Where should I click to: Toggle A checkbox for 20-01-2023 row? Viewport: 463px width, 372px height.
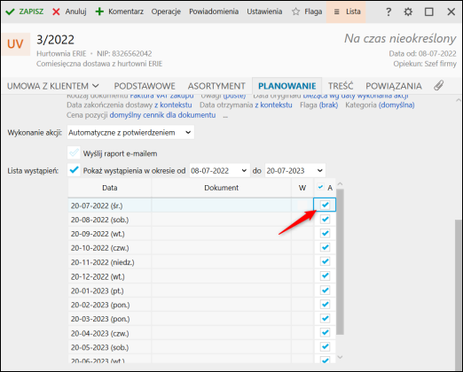[x=326, y=291]
